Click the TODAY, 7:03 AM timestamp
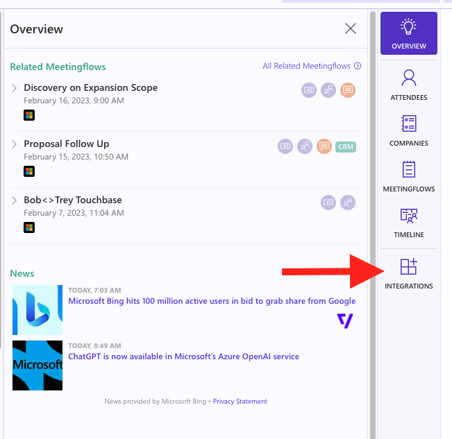Viewport: 452px width, 439px height. pyautogui.click(x=94, y=290)
